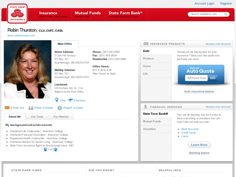Viewport: 236px width, 177px height.
Task: Open the Credit Cards link
Action: click(189, 133)
